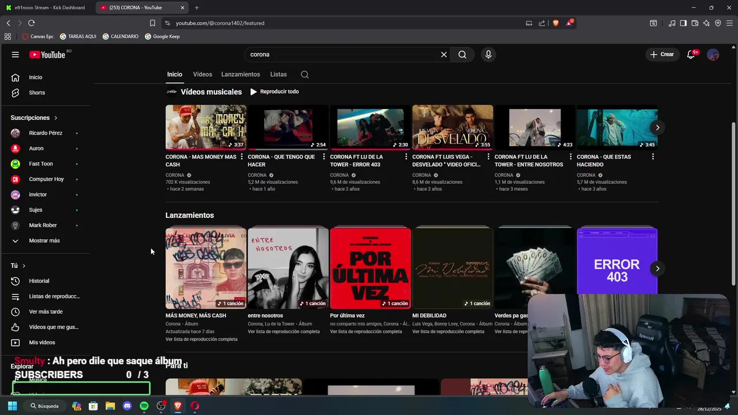Open a new browser tab
The image size is (738, 415).
197,7
